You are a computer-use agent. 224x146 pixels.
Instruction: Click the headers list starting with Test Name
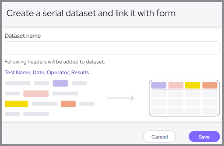pyautogui.click(x=47, y=72)
